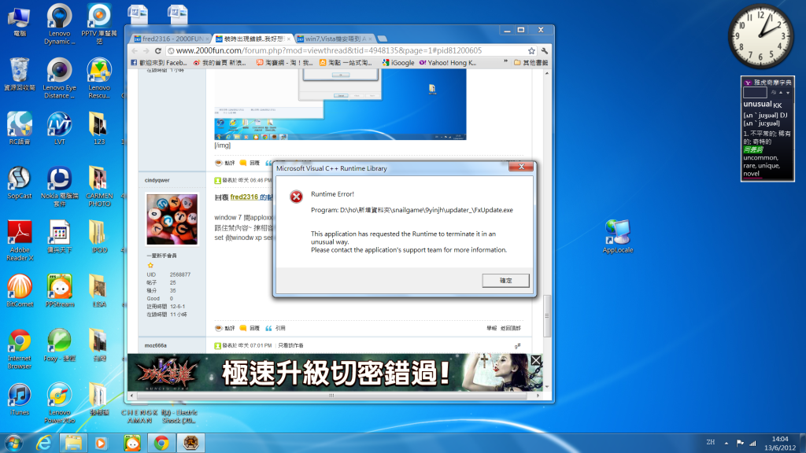
Task: Open the iTunes desktop shortcut
Action: click(x=19, y=398)
